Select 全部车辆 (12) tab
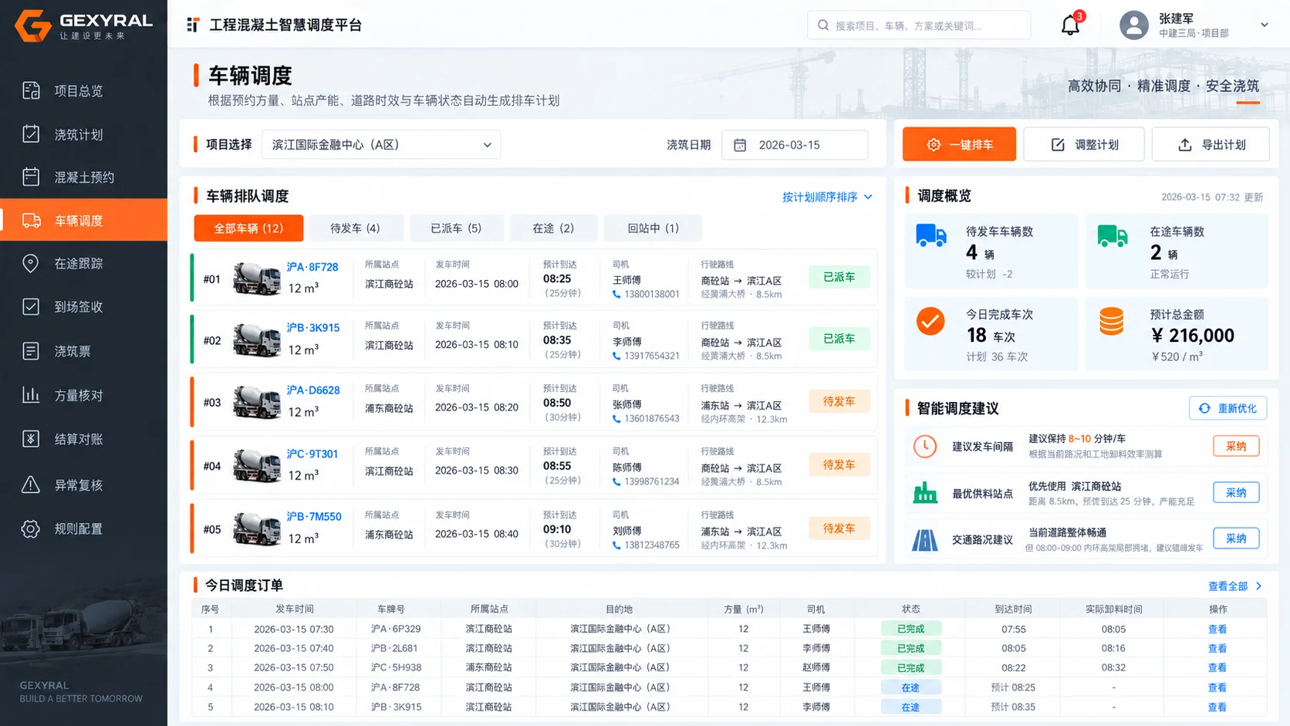 [x=248, y=228]
